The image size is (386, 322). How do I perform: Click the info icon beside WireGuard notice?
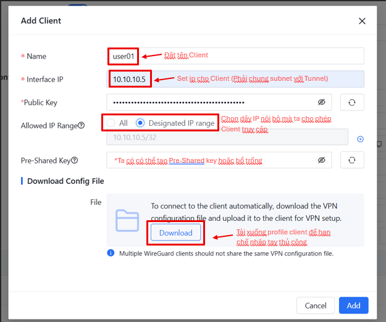(x=111, y=253)
